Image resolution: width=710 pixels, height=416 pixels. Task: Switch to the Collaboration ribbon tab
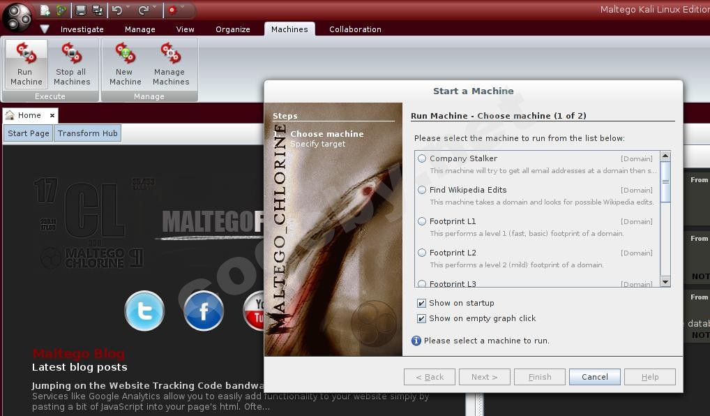tap(355, 29)
